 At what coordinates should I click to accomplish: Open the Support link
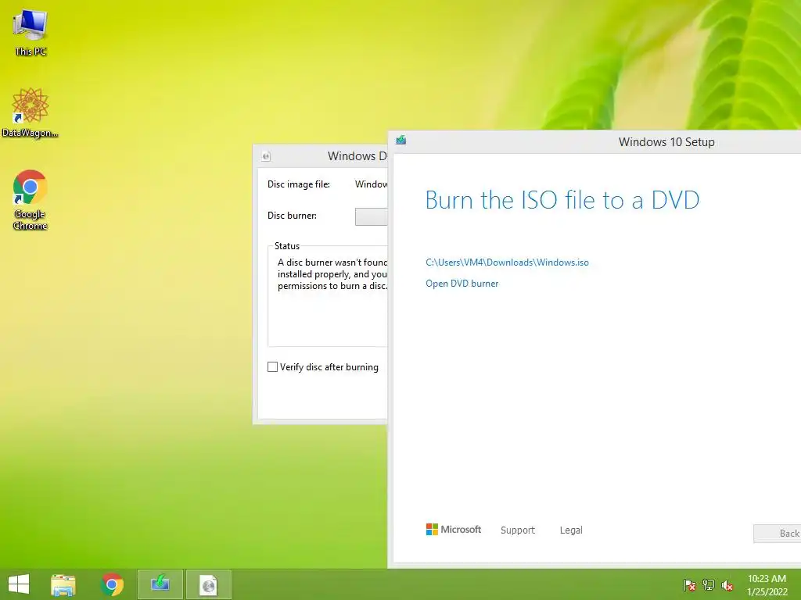[518, 530]
